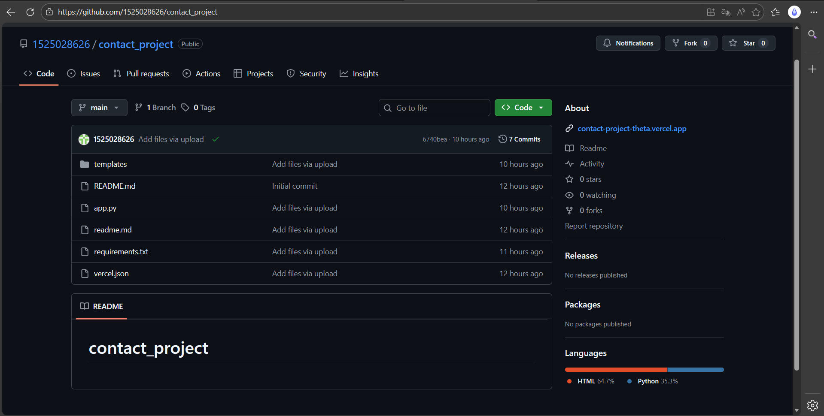824x416 pixels.
Task: Click the browser address bar URL
Action: tap(137, 12)
